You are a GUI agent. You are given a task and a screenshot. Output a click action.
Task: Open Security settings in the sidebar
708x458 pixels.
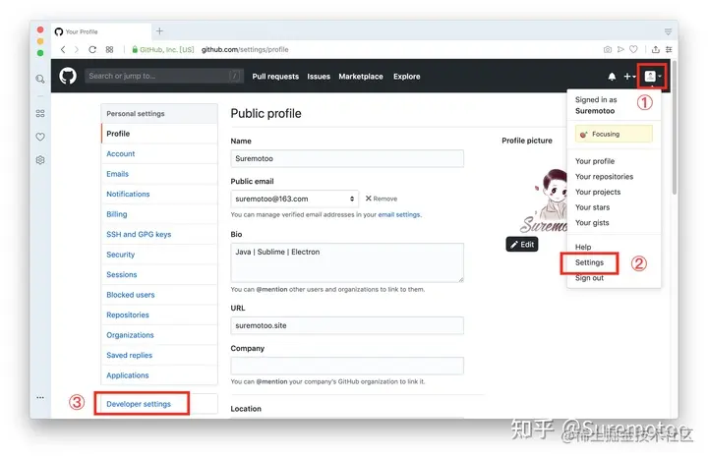tap(159, 255)
